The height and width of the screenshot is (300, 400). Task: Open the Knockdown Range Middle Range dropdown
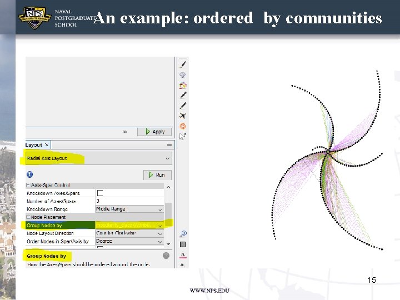pyautogui.click(x=129, y=209)
